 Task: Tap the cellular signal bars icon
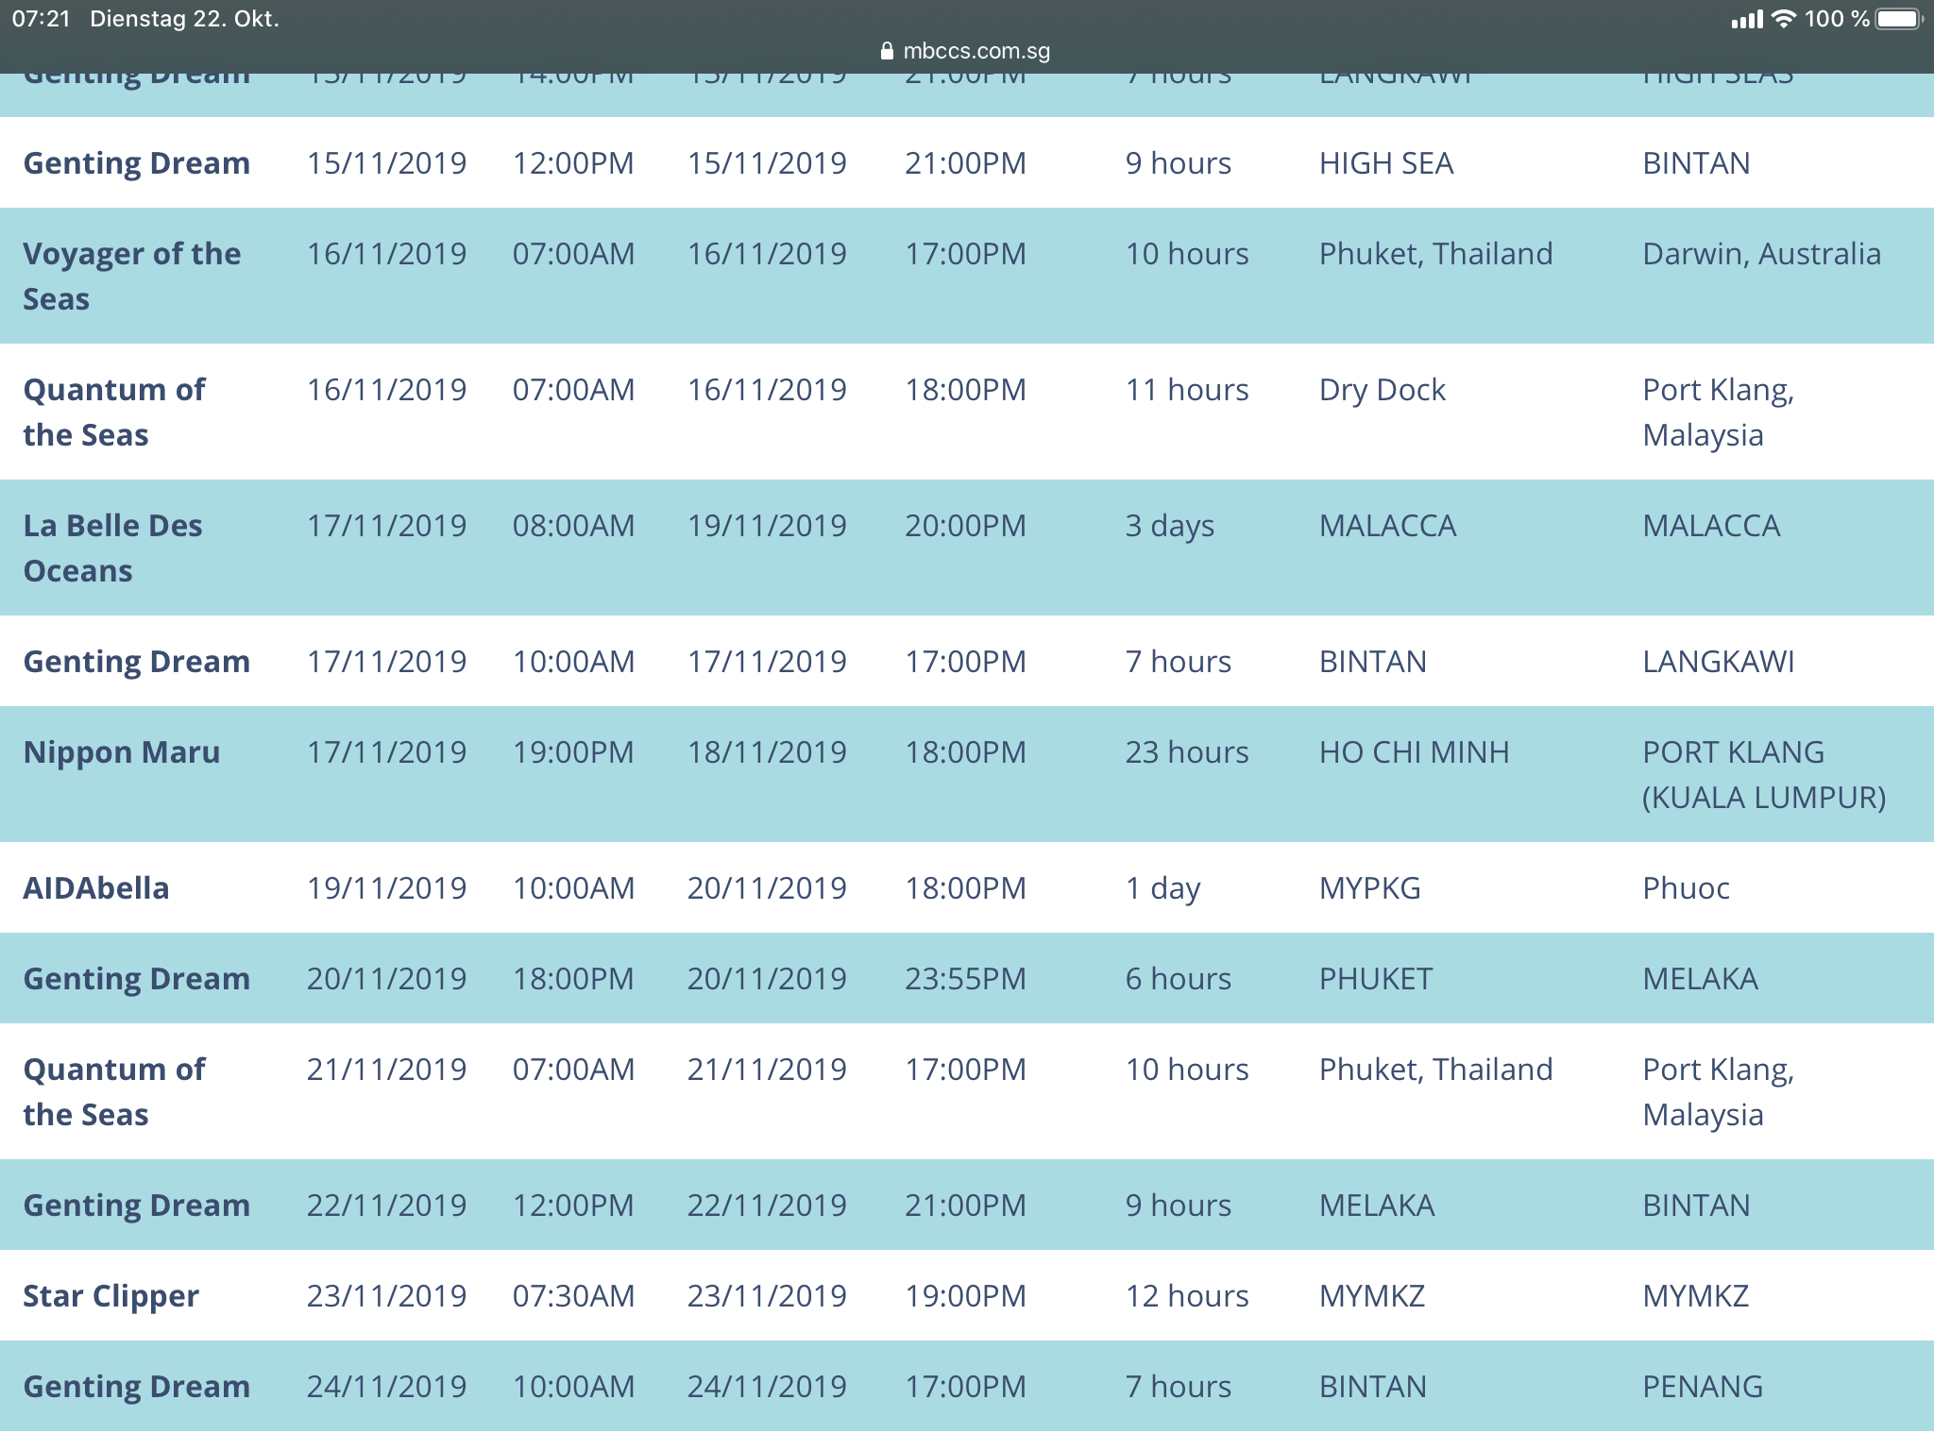pyautogui.click(x=1746, y=19)
